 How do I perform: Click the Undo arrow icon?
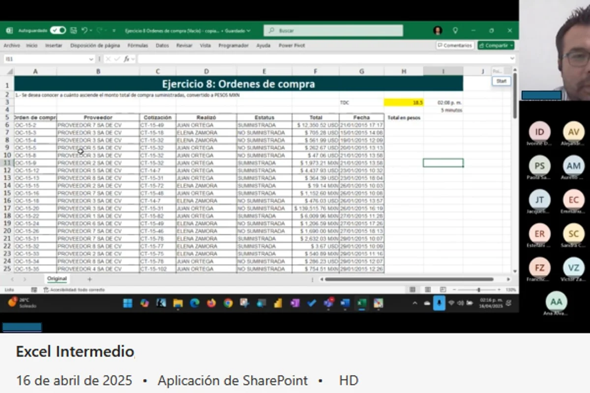pyautogui.click(x=85, y=30)
